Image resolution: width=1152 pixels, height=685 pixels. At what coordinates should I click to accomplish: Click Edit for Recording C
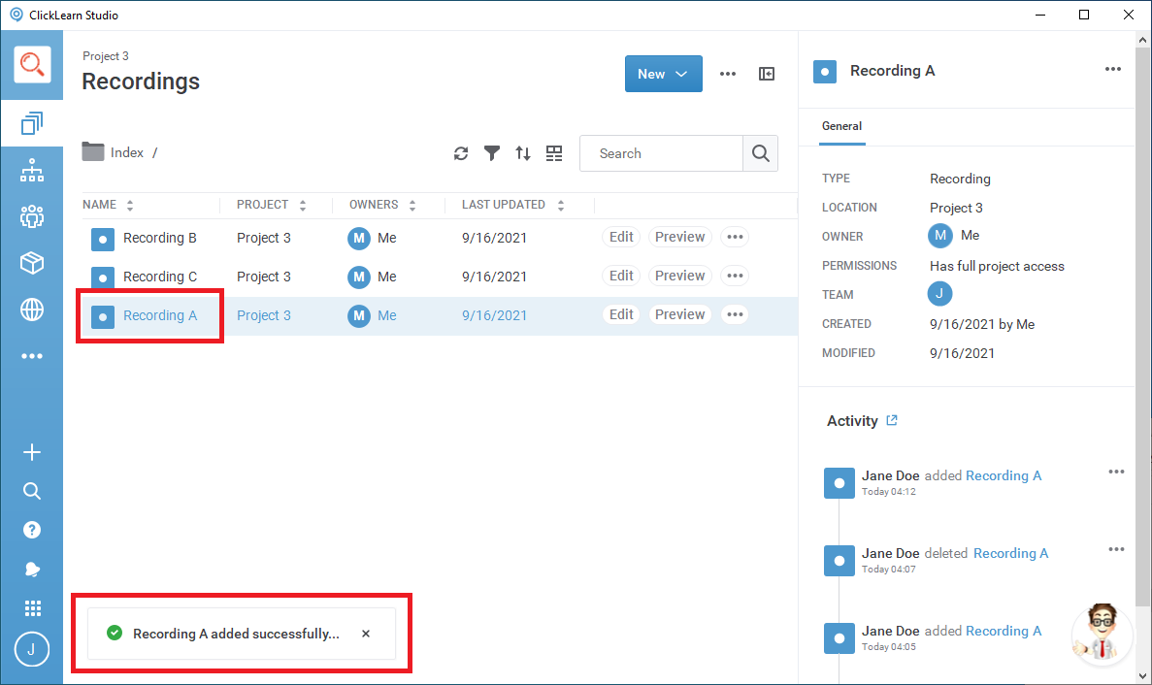click(x=621, y=277)
